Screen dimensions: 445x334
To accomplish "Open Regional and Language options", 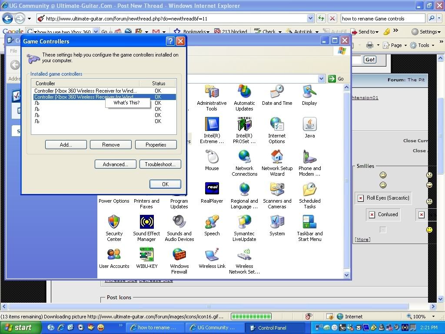I will (244, 195).
